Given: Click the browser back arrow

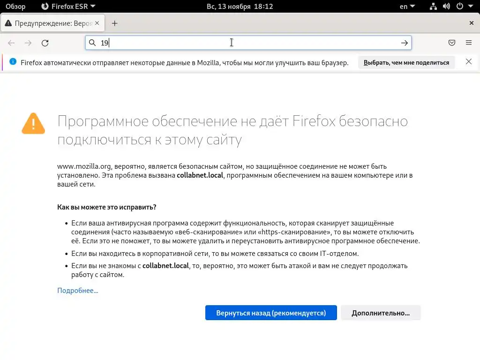Looking at the screenshot, I should pos(11,43).
